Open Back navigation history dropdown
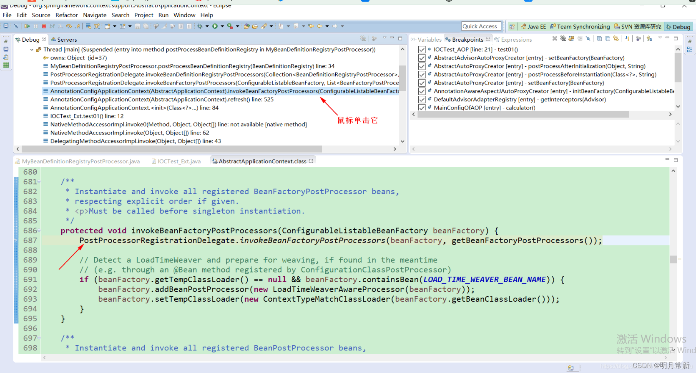Screen dimensions: 696x373 327,26
